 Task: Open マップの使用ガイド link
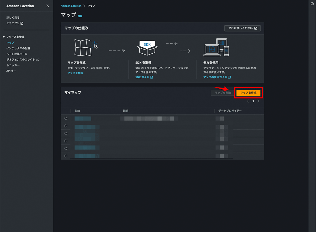[217, 77]
